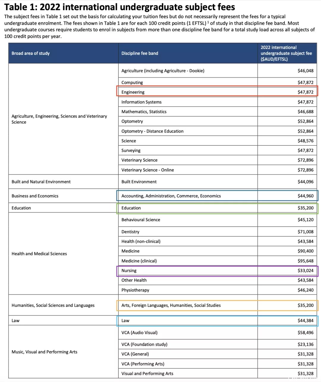Viewport: 321px width, 382px height.
Task: Click the Music, Visual and Performing Arts cell
Action: pyautogui.click(x=44, y=352)
